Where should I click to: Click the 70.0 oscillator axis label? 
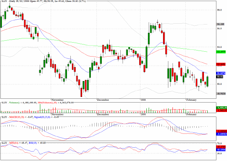pyautogui.click(x=219, y=143)
